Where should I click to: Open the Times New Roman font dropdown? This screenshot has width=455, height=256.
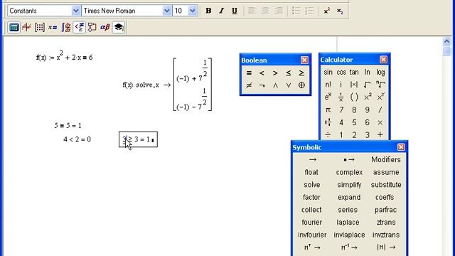[166, 11]
